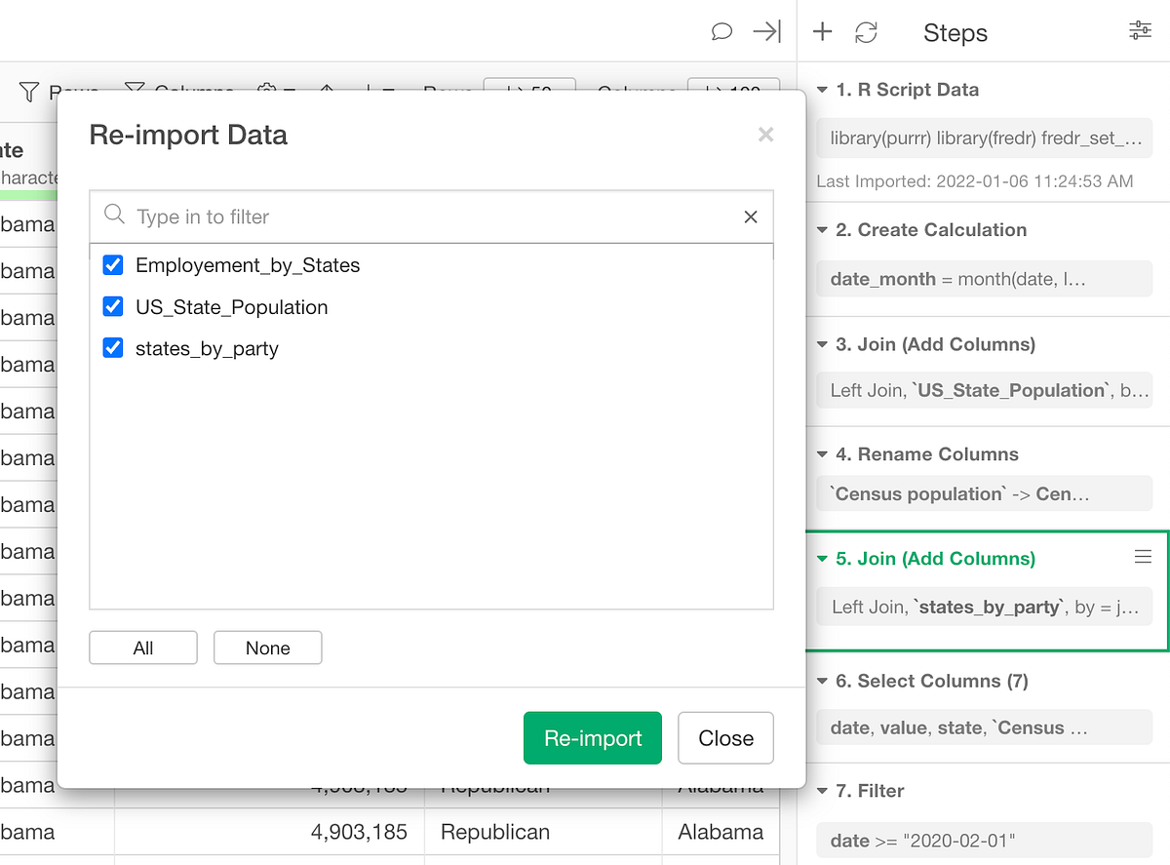This screenshot has width=1170, height=865.
Task: Uncheck the Employement_by_States dataset
Action: click(112, 264)
